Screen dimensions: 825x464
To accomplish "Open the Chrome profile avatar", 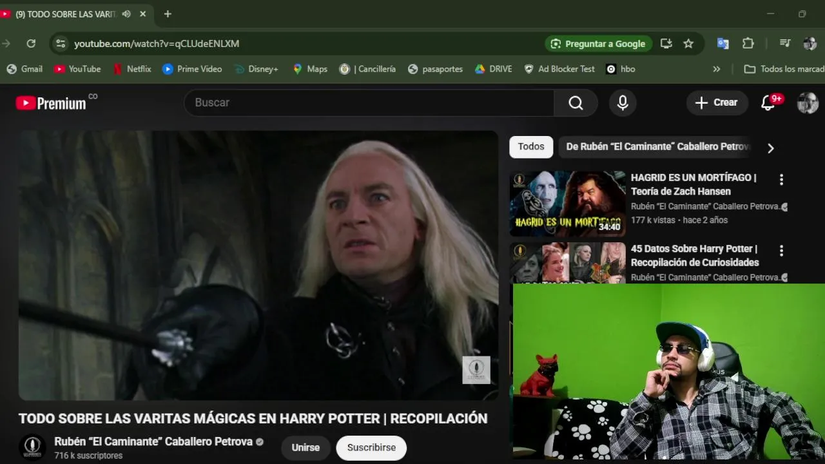I will 810,44.
